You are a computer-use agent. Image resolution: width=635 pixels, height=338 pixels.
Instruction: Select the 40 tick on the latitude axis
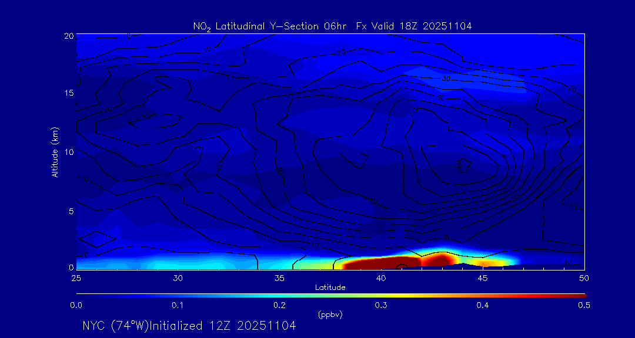tap(381, 278)
